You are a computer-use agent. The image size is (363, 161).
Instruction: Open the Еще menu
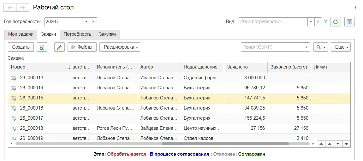point(341,47)
